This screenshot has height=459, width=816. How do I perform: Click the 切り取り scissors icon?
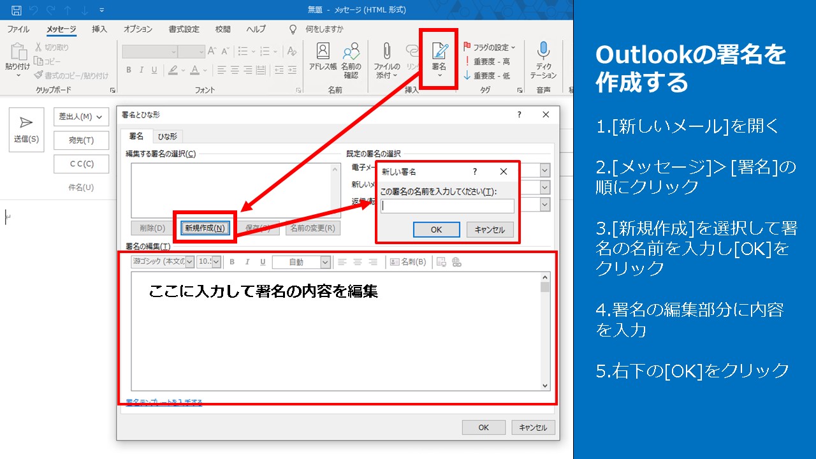coord(38,47)
